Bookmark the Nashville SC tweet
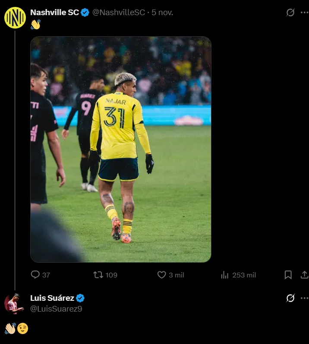309x344 pixels. (x=288, y=275)
